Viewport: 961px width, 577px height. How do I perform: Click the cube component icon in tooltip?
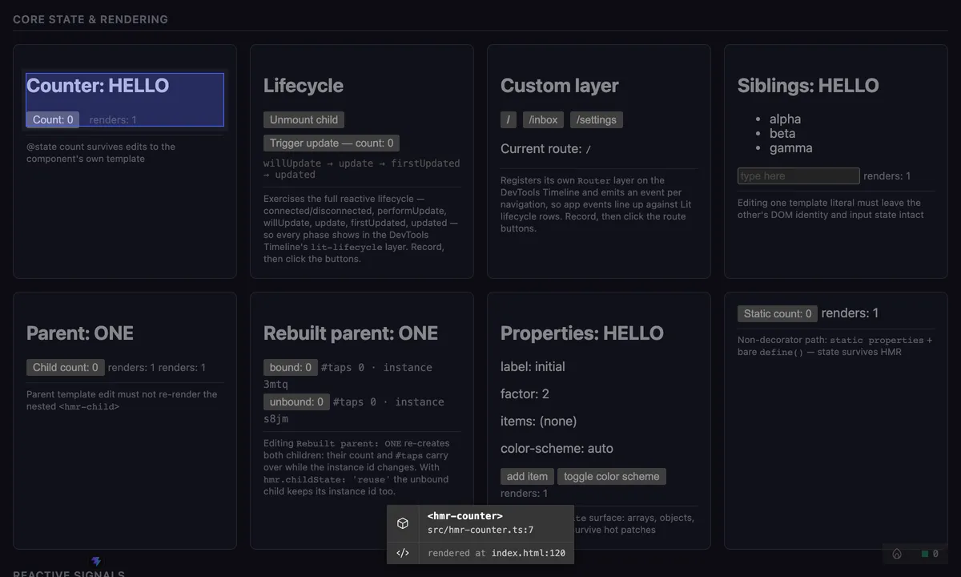click(403, 523)
